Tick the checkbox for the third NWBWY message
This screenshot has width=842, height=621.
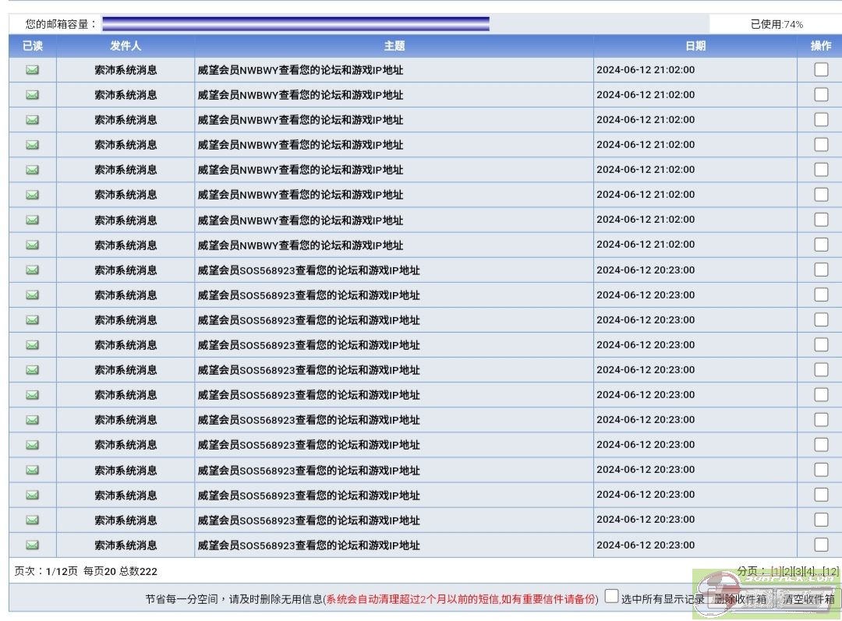tap(820, 119)
